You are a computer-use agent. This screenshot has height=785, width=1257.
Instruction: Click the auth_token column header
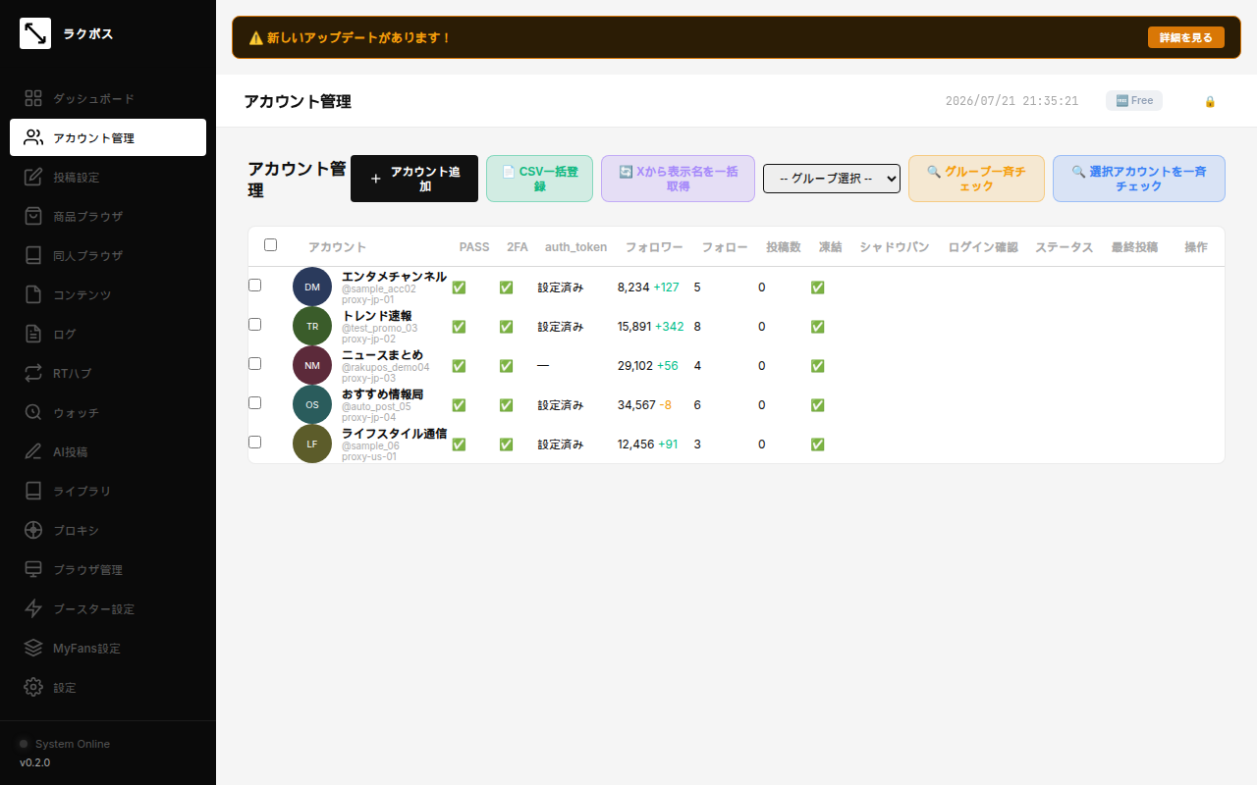point(576,247)
